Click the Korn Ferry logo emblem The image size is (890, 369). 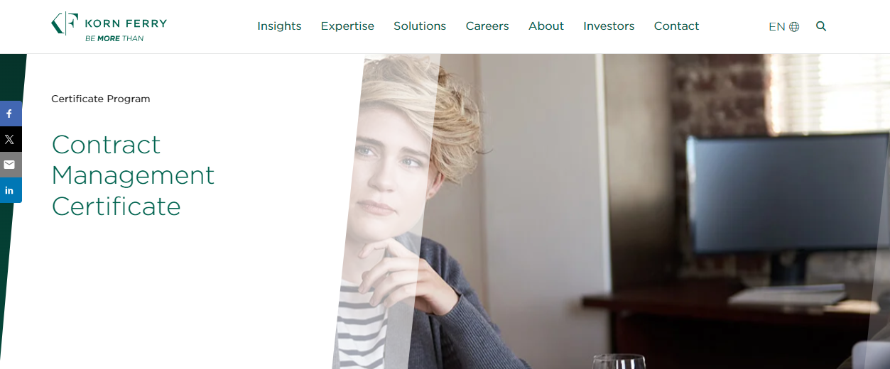point(65,23)
